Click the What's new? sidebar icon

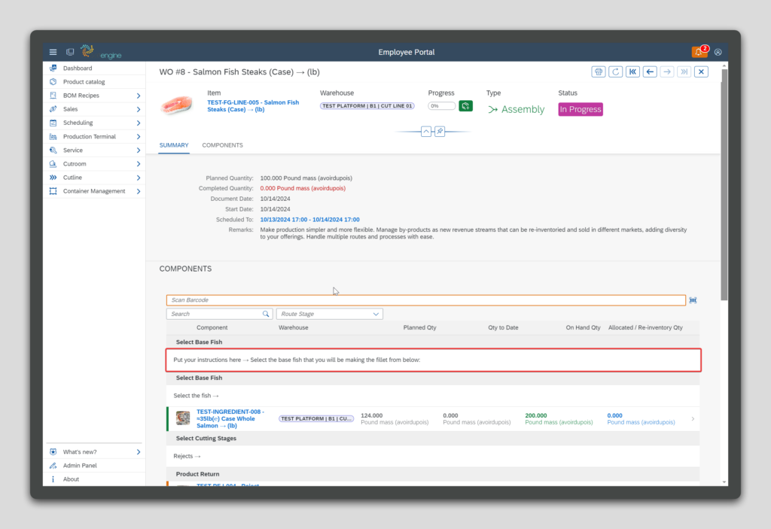[53, 451]
